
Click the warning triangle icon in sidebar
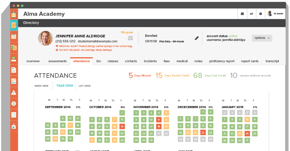tap(14, 93)
